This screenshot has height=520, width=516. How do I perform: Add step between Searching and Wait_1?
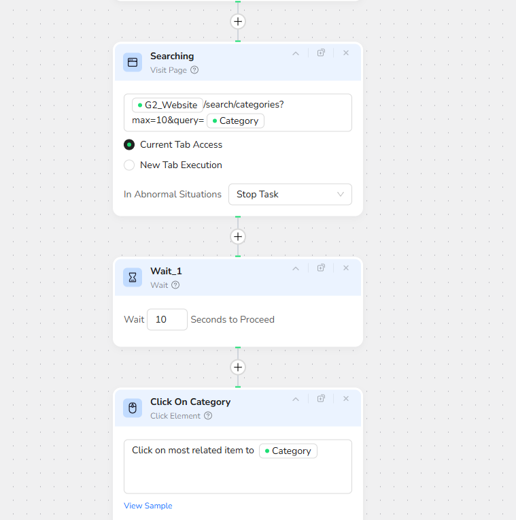click(237, 237)
